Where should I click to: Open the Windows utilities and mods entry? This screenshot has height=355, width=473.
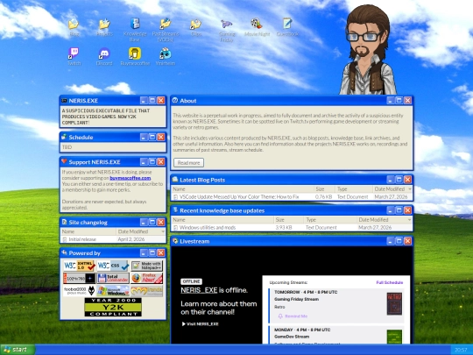(x=292, y=228)
